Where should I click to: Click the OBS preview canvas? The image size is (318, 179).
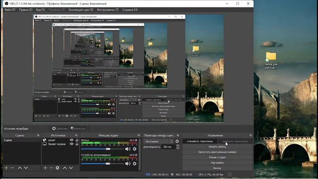(128, 68)
